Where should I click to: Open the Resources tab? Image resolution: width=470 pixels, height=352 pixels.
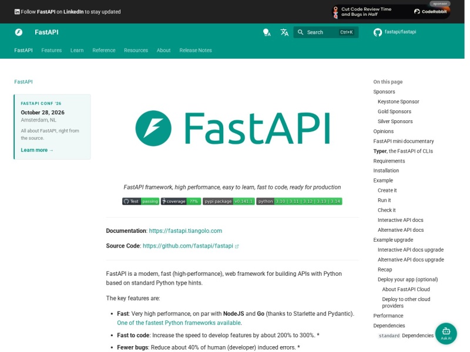pos(136,50)
